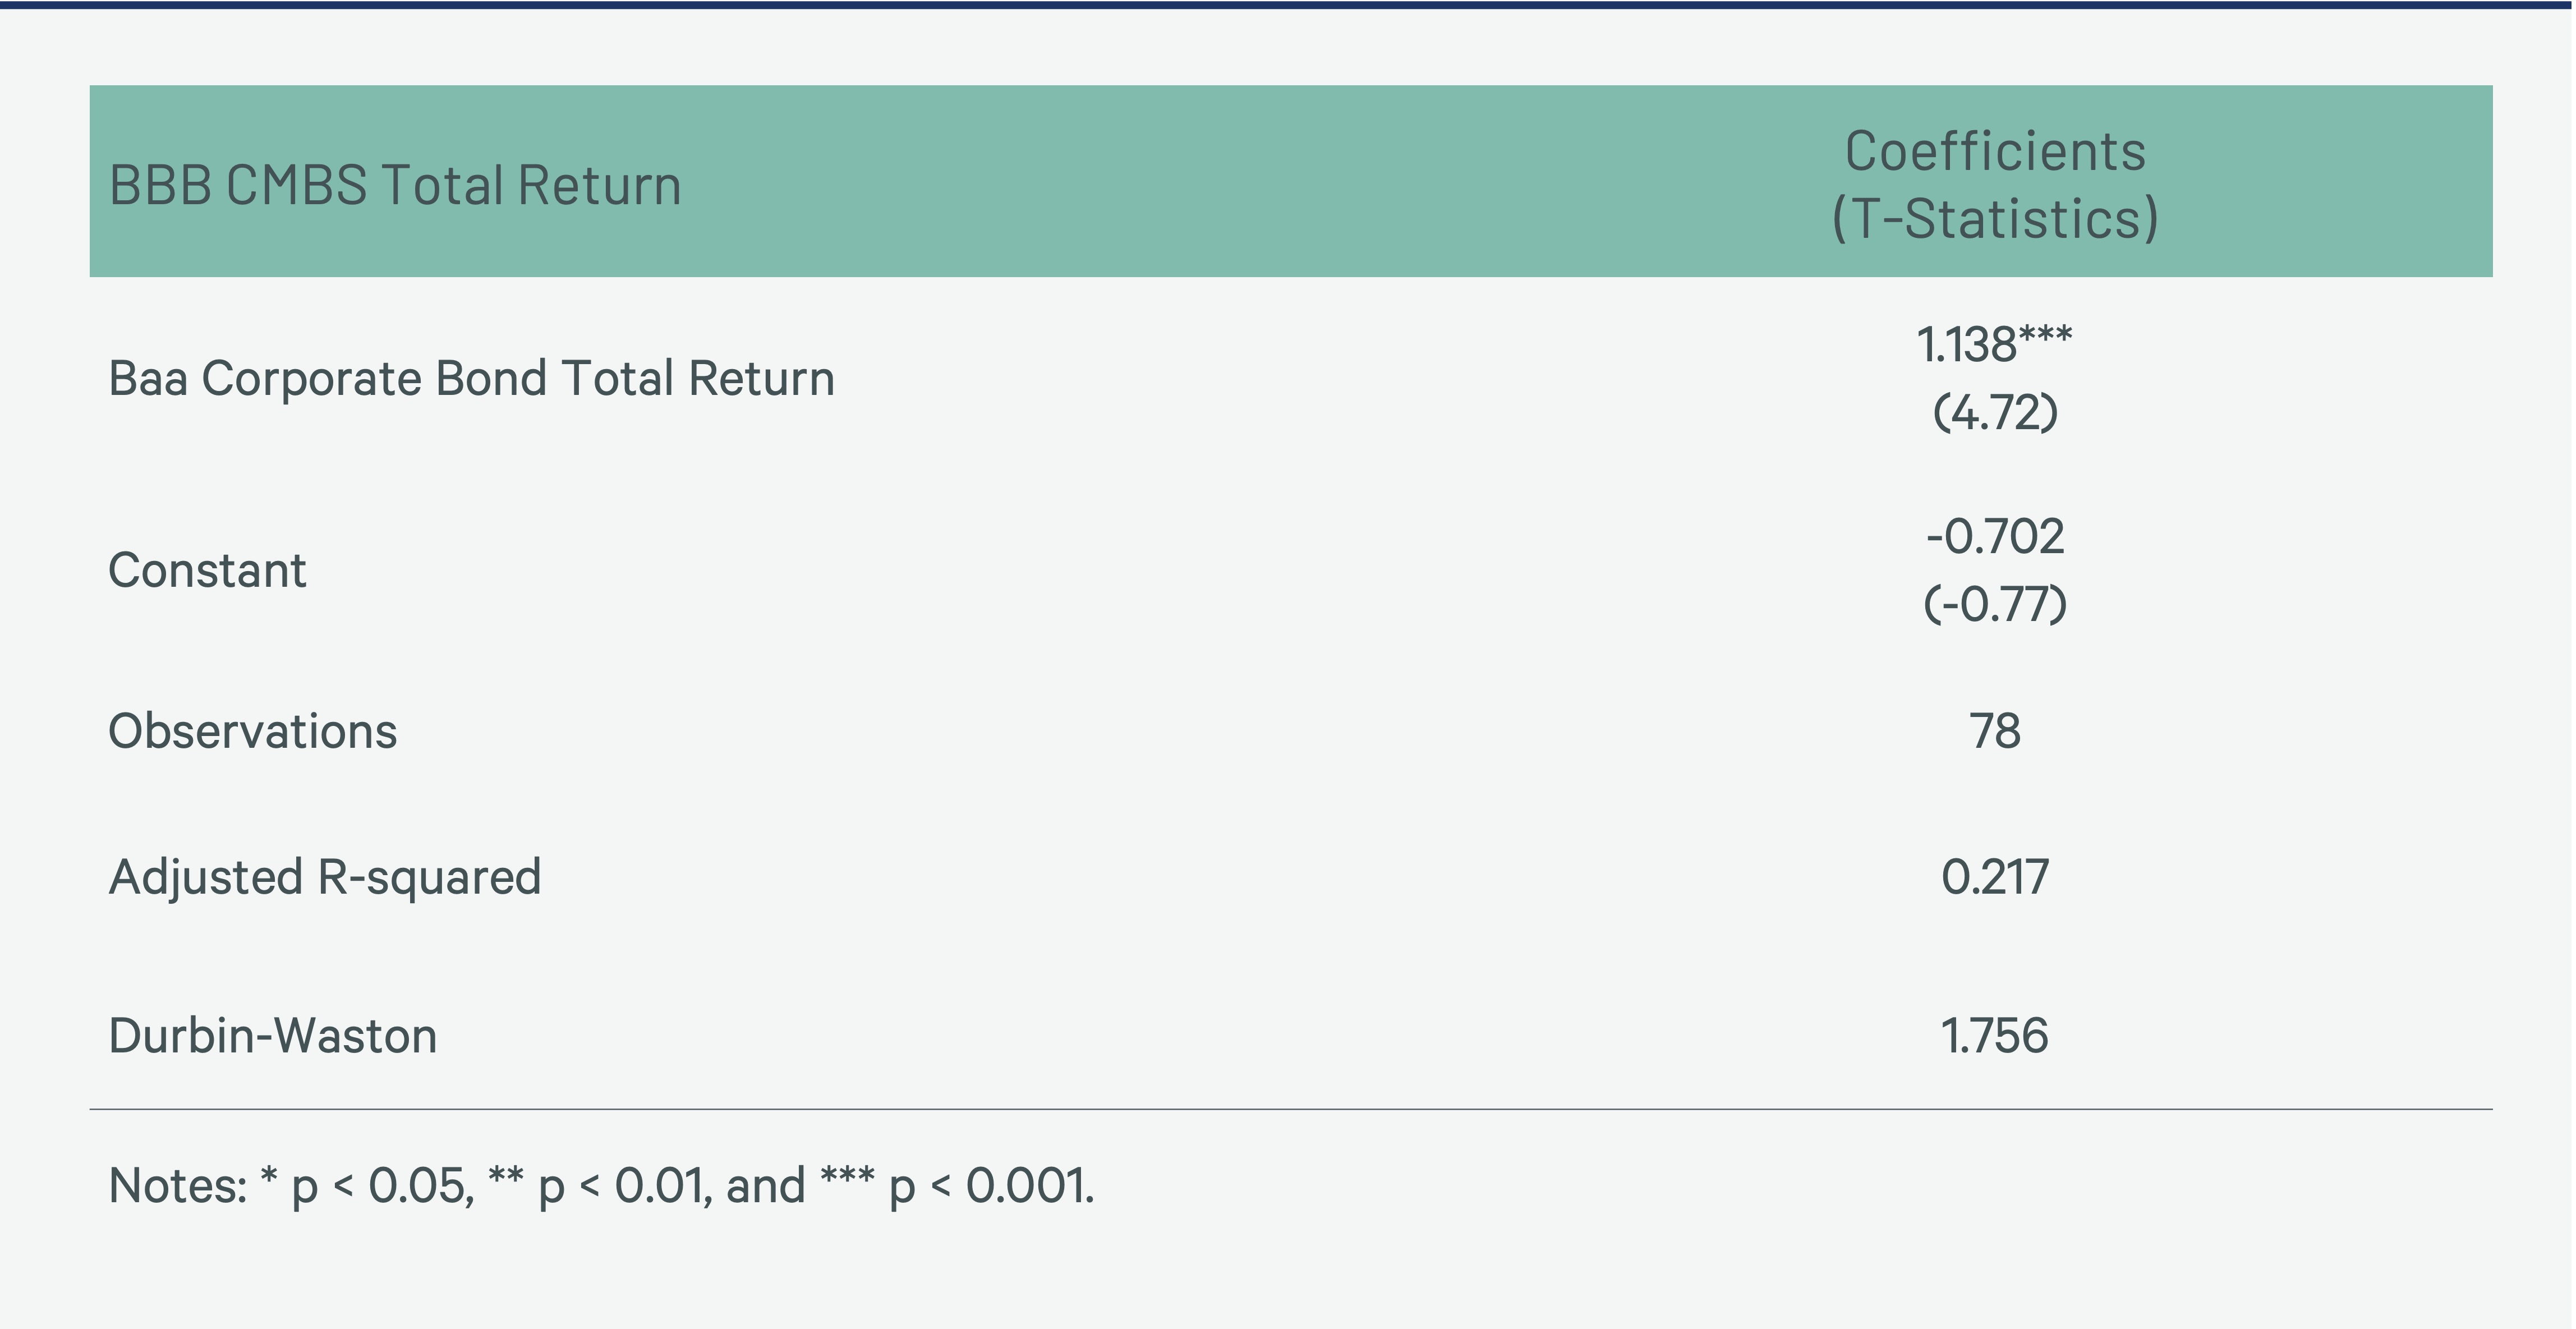Click the Observations row label
This screenshot has height=1329, width=2576.
click(252, 731)
